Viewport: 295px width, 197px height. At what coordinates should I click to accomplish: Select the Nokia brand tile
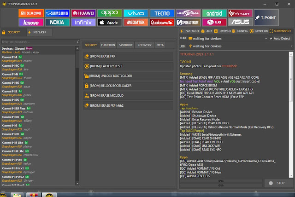coord(57,23)
